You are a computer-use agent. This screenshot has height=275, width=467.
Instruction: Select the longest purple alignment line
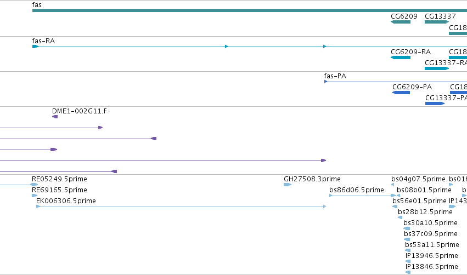(163, 161)
